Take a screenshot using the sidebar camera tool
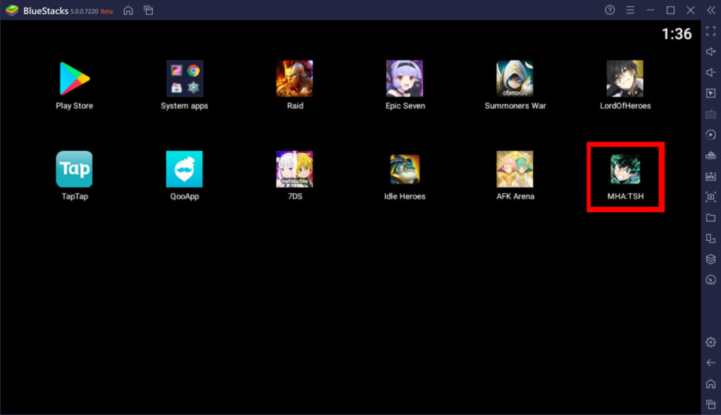 click(x=710, y=197)
